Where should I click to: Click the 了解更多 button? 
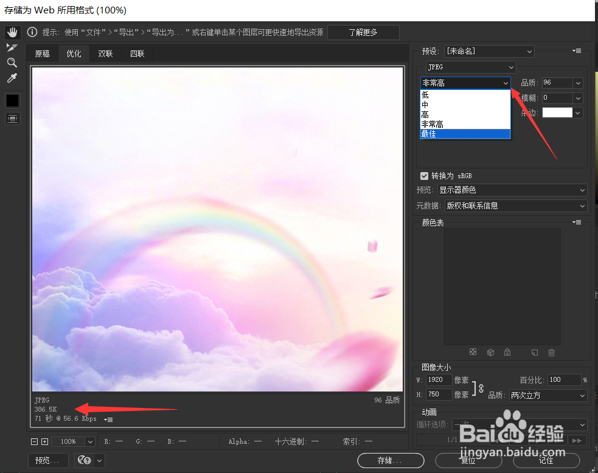click(x=363, y=32)
